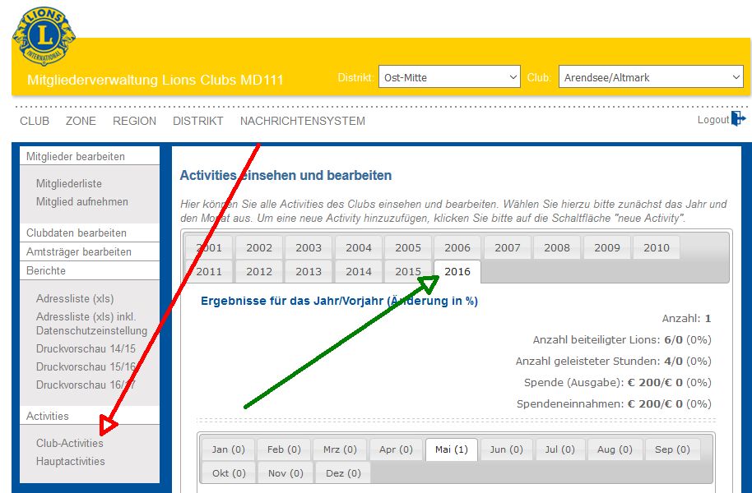Click the Anzahl geleisteter Stunden line
752x493 pixels.
(614, 362)
